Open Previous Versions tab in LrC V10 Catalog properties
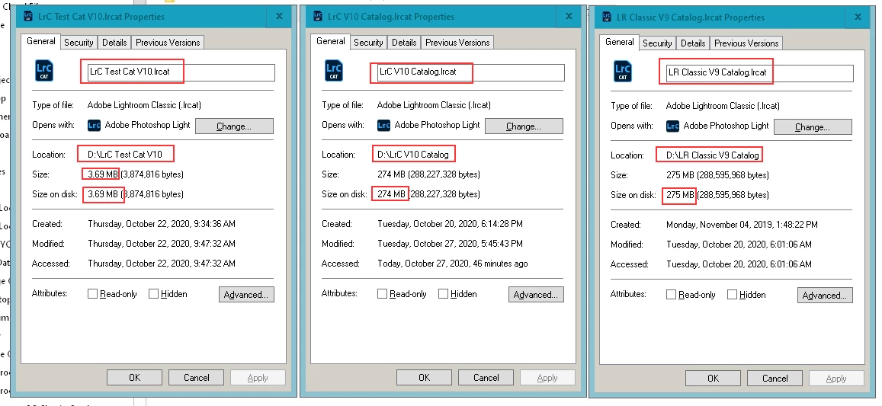The image size is (882, 406). (457, 43)
